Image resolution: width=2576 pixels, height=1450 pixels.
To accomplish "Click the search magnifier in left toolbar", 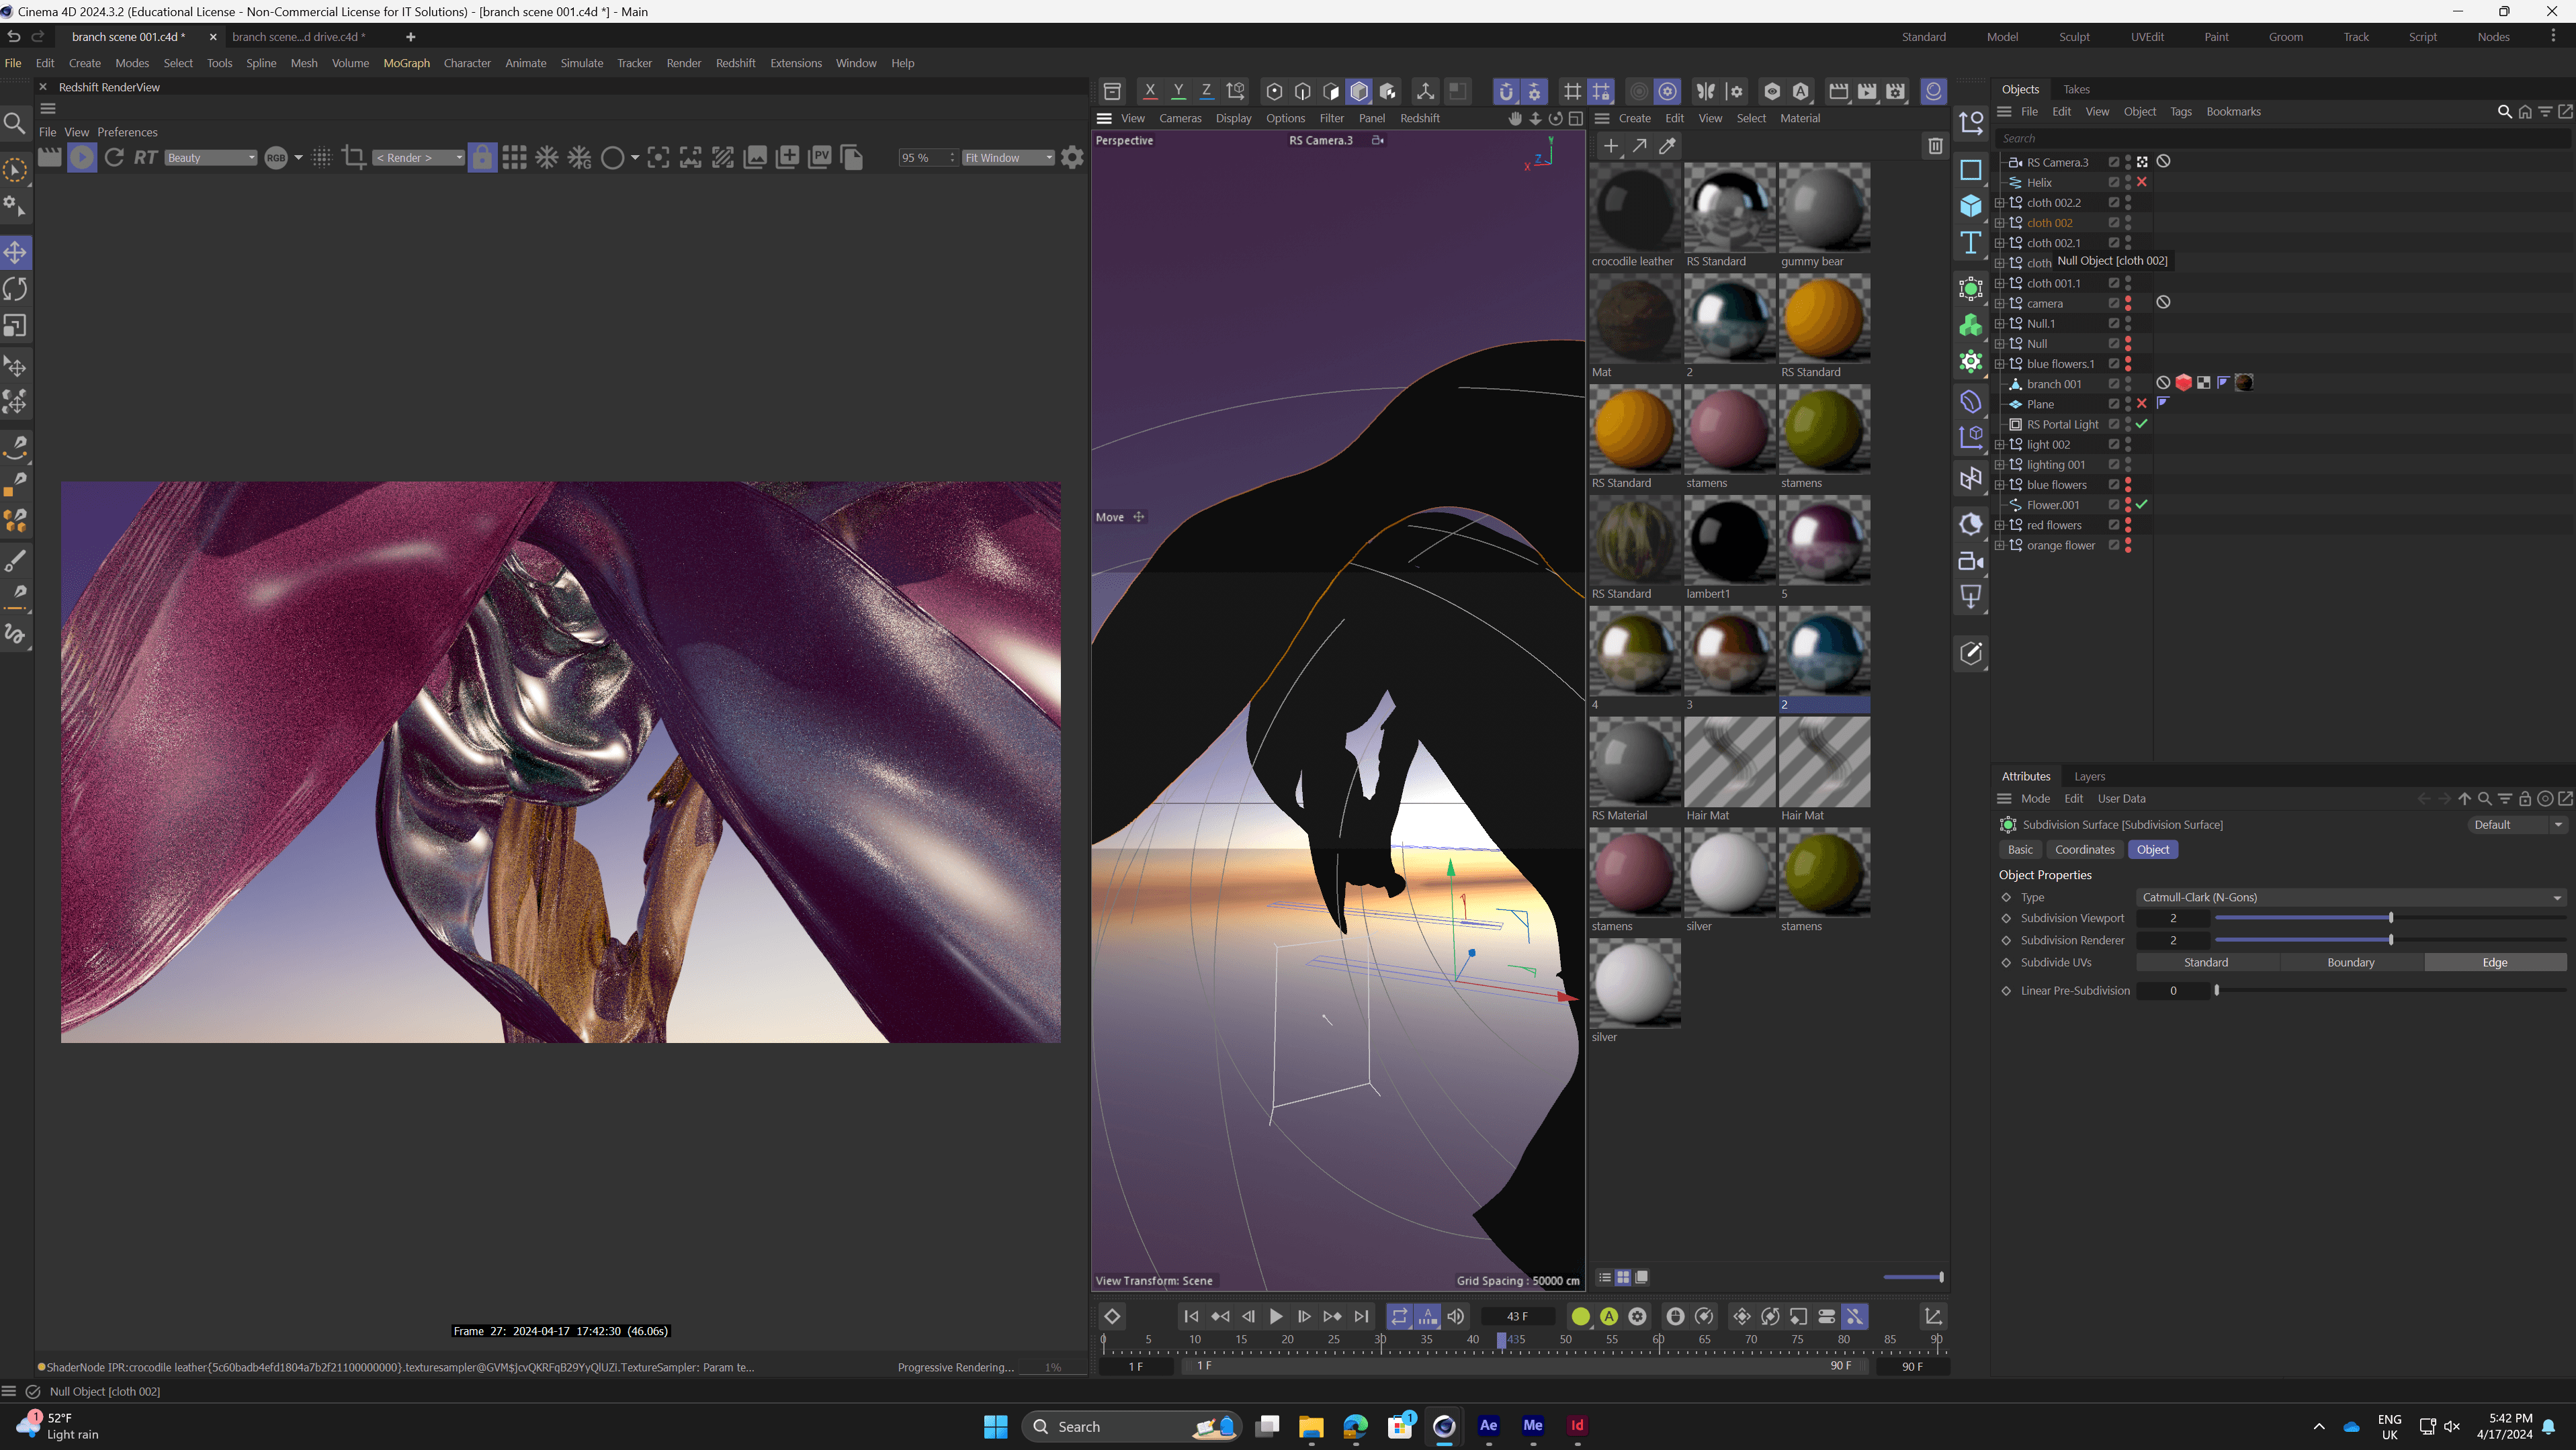I will tap(15, 123).
